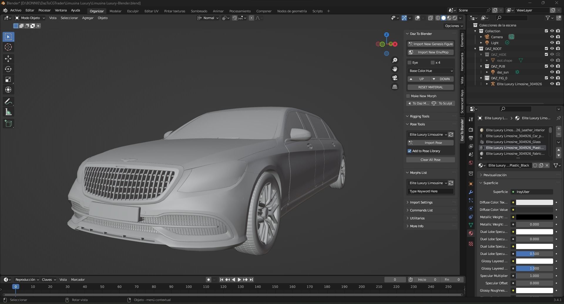This screenshot has width=564, height=304.
Task: Collapse the DAZ_FIG_0 collection
Action: pos(481,78)
